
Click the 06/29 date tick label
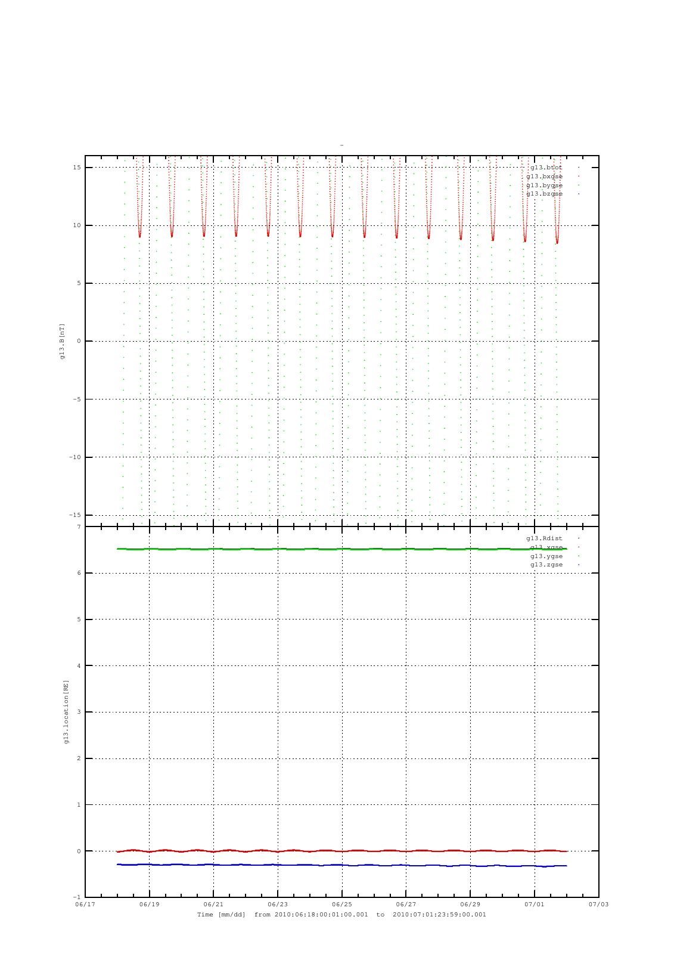(470, 905)
